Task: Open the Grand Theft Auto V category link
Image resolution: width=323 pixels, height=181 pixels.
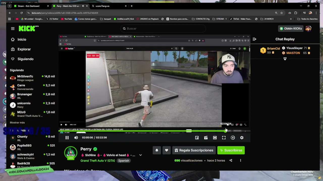Action: (98, 161)
